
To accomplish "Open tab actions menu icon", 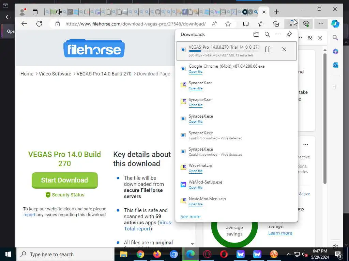I will [x=35, y=12].
